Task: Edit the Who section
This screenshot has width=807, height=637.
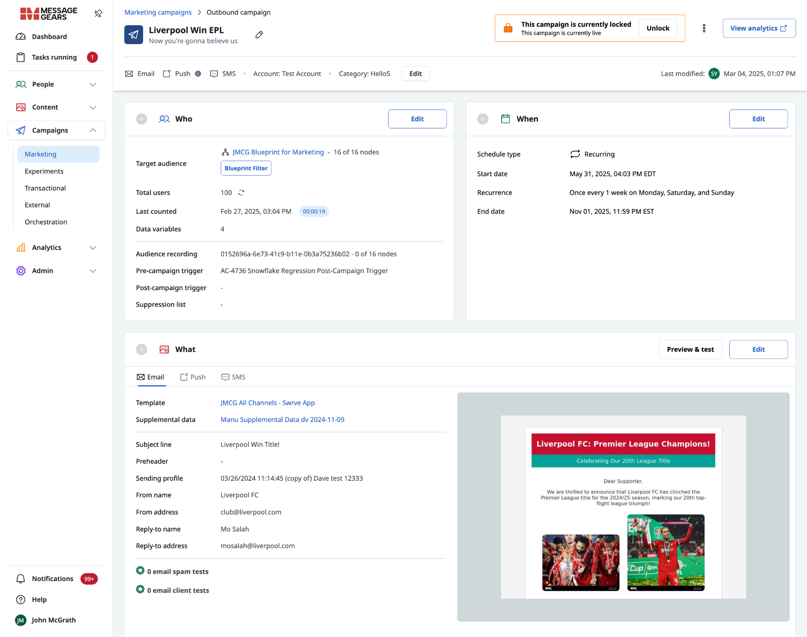Action: pyautogui.click(x=417, y=119)
